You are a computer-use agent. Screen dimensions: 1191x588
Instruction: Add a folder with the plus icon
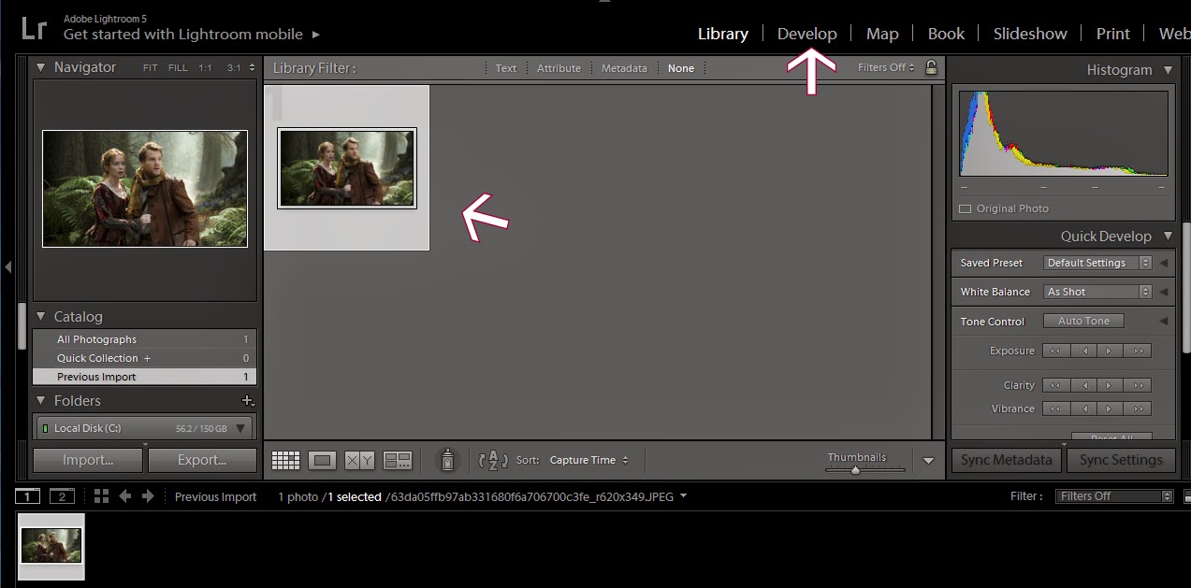coord(247,400)
